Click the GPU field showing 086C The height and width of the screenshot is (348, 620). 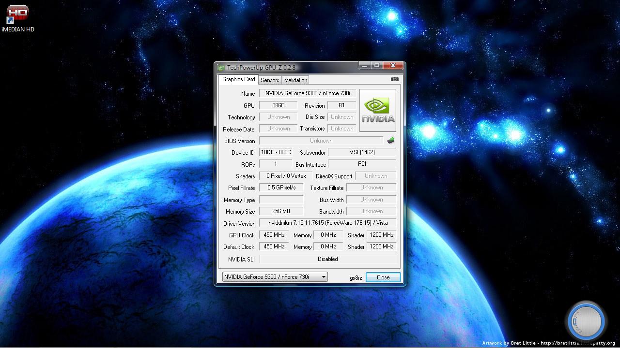coord(278,105)
